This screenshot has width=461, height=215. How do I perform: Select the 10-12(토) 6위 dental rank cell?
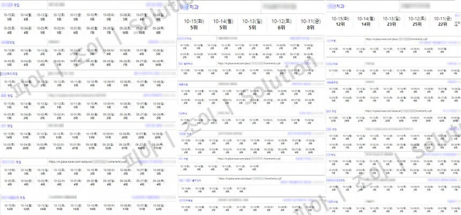(278, 24)
